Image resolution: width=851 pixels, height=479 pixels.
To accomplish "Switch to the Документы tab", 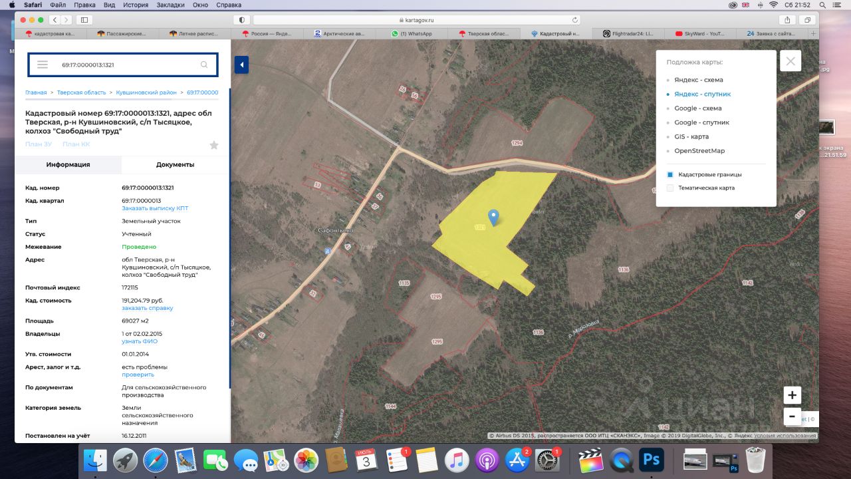I will click(175, 164).
